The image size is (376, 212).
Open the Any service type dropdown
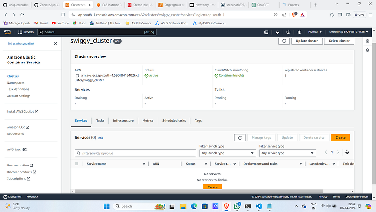pyautogui.click(x=287, y=153)
